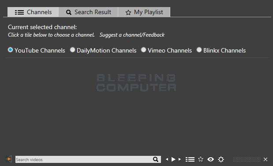Select Blinkx Channels radio button
The image size is (273, 166).
(199, 50)
